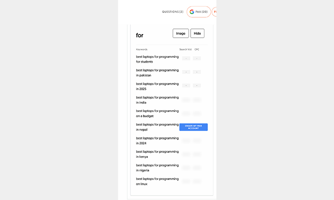Sort by the Search Vol. column header
Screen dimensions: 334x200
pyautogui.click(x=185, y=49)
